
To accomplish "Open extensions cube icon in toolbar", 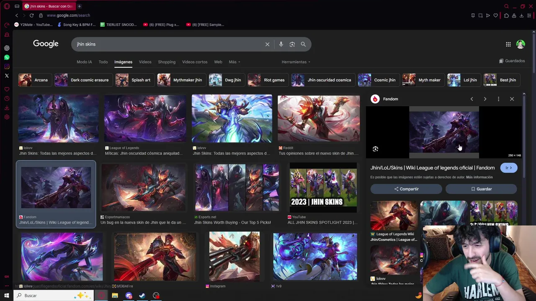I will [506, 15].
